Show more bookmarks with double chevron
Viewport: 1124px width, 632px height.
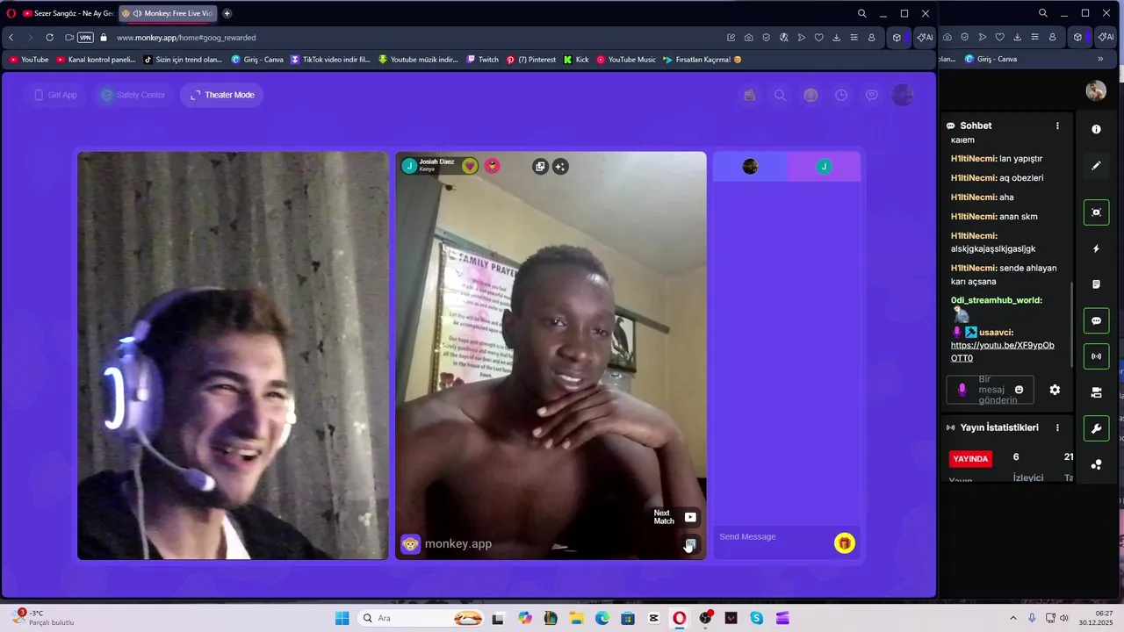point(1100,59)
